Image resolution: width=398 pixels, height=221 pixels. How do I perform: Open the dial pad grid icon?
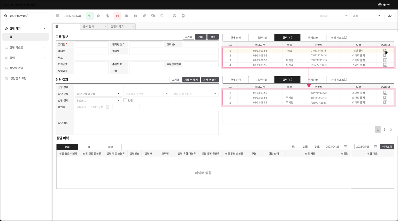[x=57, y=16]
